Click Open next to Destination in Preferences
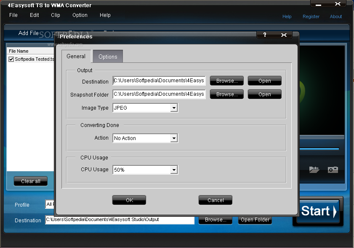 tap(265, 81)
